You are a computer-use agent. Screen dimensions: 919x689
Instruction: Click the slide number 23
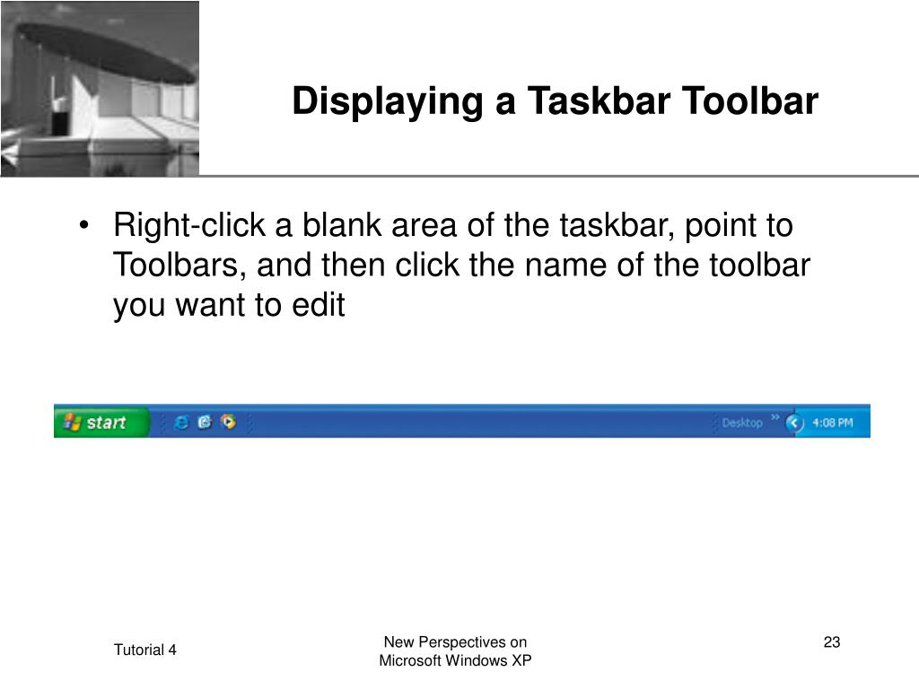click(832, 642)
